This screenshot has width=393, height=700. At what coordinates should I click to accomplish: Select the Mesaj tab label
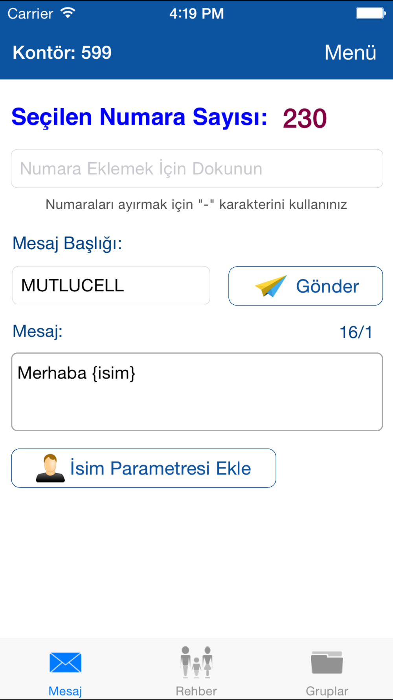(65, 691)
